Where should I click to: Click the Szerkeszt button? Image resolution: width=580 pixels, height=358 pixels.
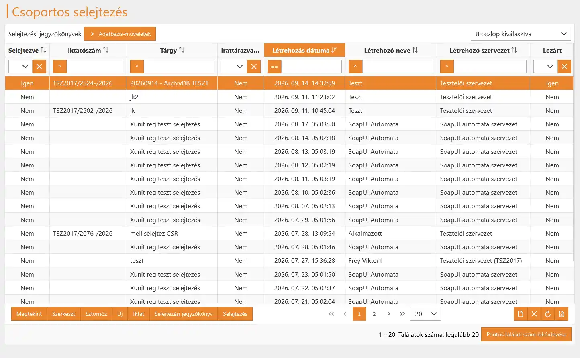63,314
